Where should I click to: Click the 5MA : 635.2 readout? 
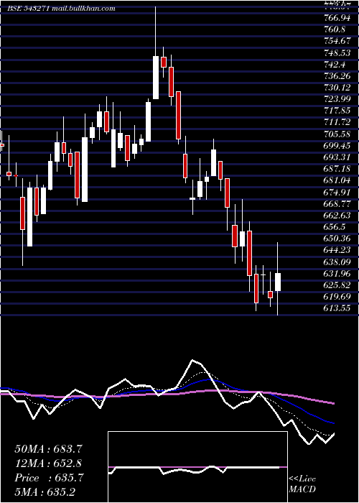pos(45,492)
